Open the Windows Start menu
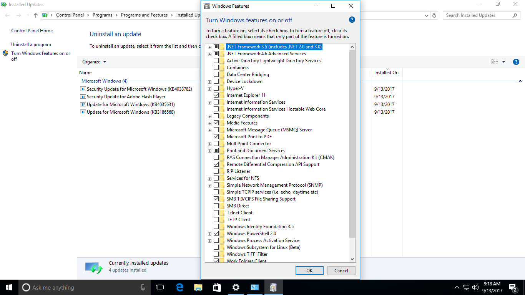525x295 pixels. (x=9, y=287)
